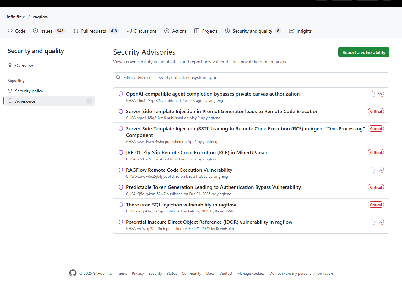Go to the Discussions tab

pos(141,31)
